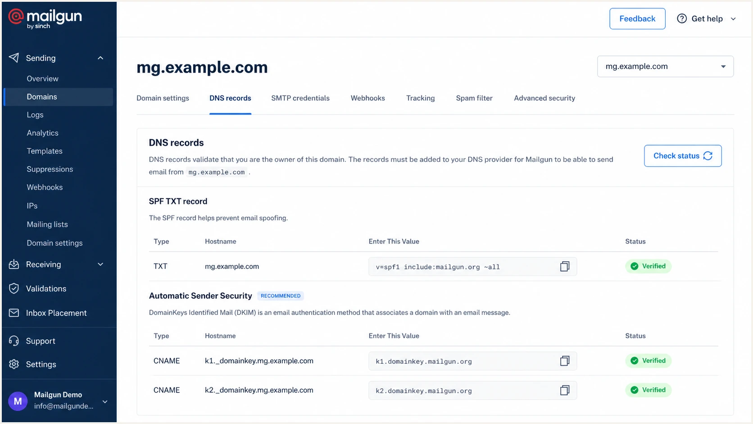Click the k2.domainkey.mailgun.org value field
The width and height of the screenshot is (753, 424).
472,390
